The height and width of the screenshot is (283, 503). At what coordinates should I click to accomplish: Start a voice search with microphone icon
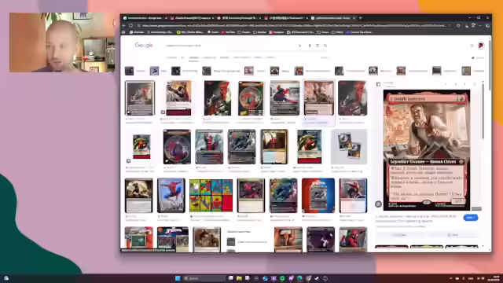click(x=310, y=46)
